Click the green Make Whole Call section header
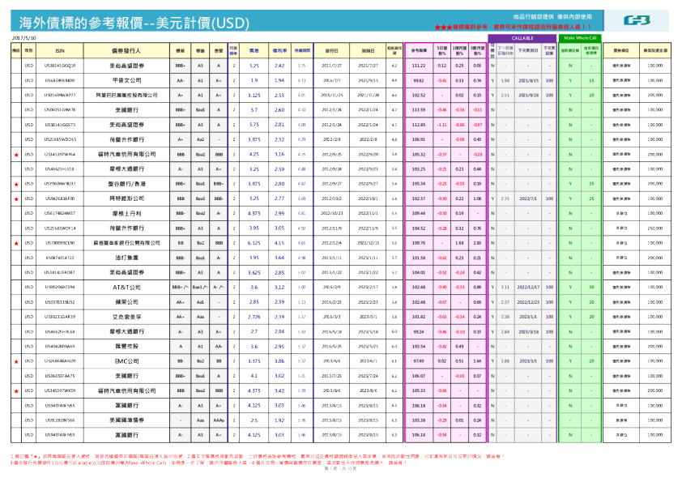The height and width of the screenshot is (482, 682). click(582, 37)
